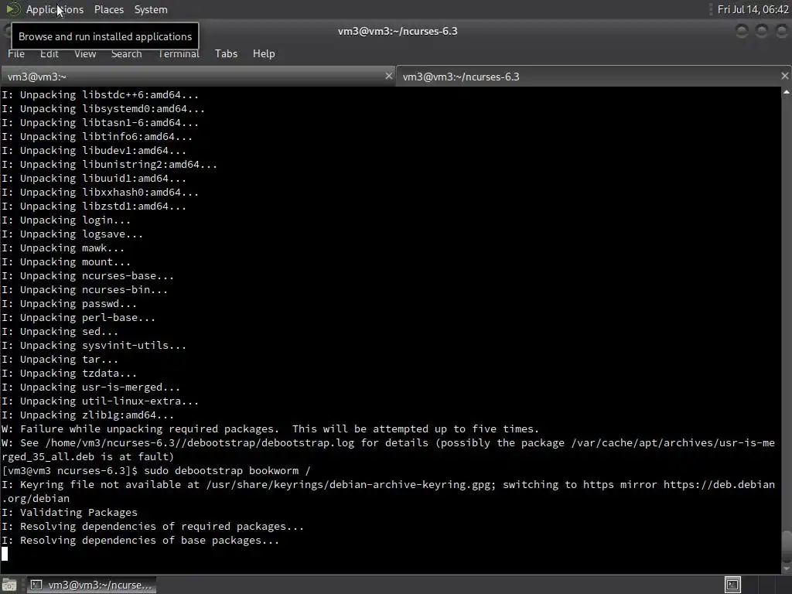Select the vm3@vm3:~/ncurse... taskbar window button

[x=91, y=585]
